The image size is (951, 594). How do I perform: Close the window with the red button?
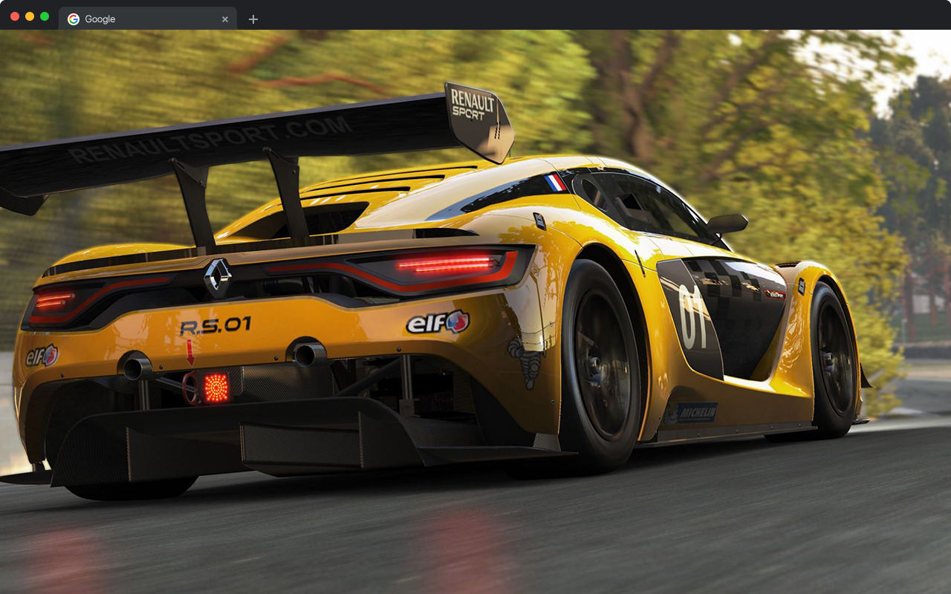[x=15, y=16]
